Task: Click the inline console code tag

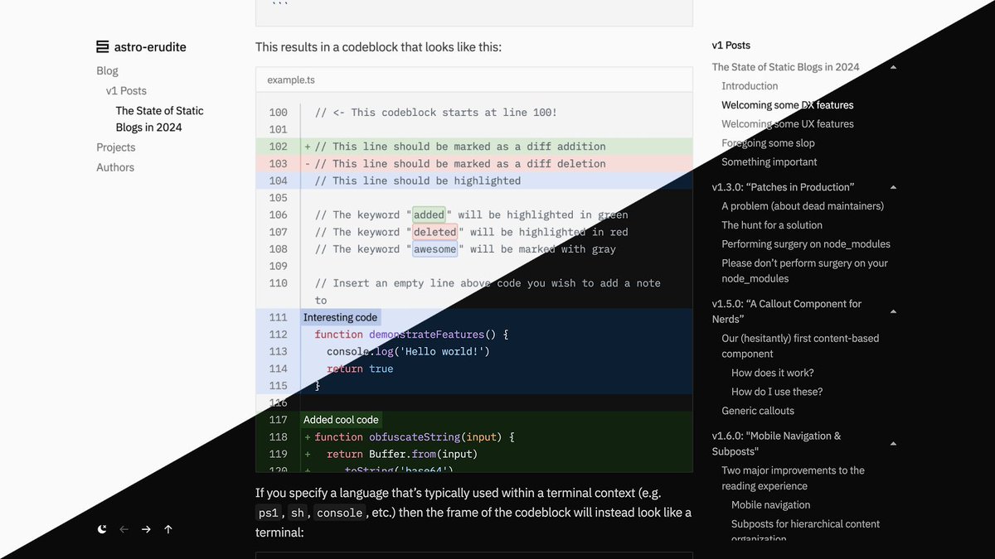Action: click(x=339, y=513)
